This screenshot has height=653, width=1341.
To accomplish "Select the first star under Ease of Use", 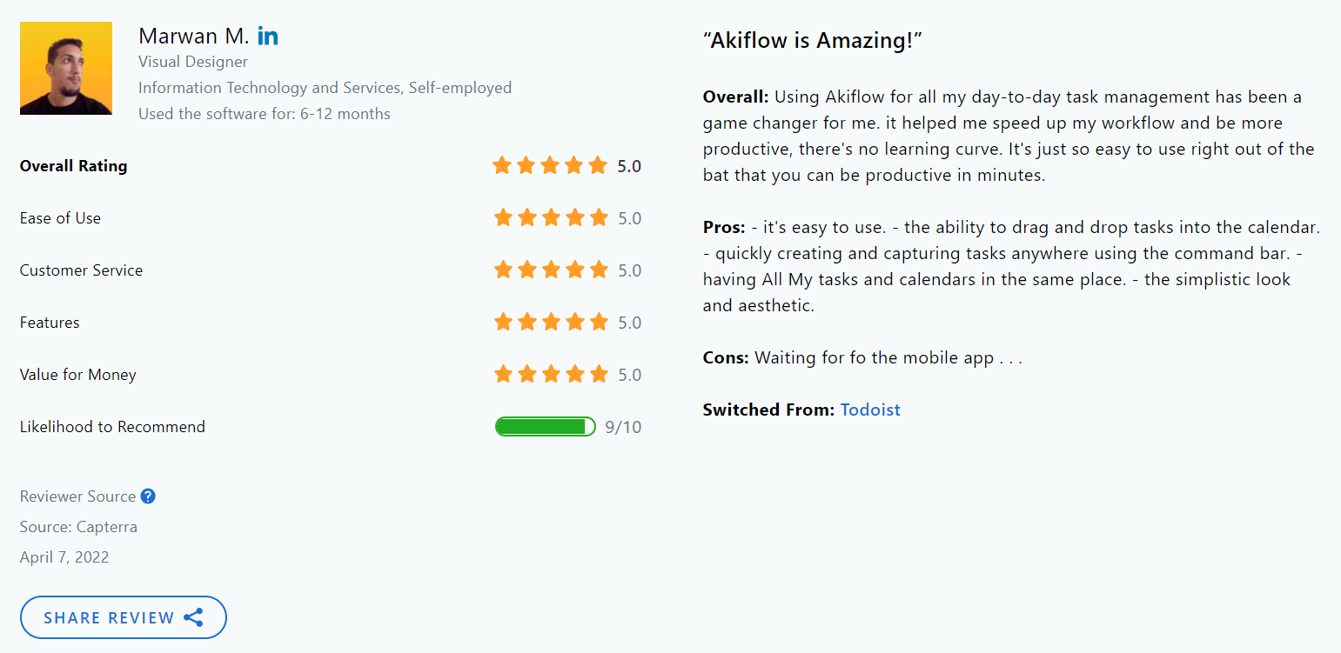I will point(502,217).
